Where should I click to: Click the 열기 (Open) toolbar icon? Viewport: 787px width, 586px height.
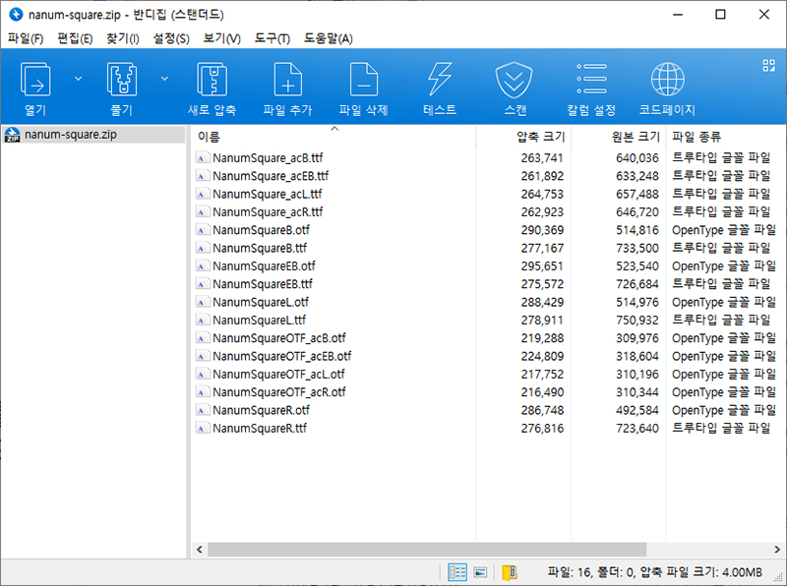pyautogui.click(x=35, y=80)
